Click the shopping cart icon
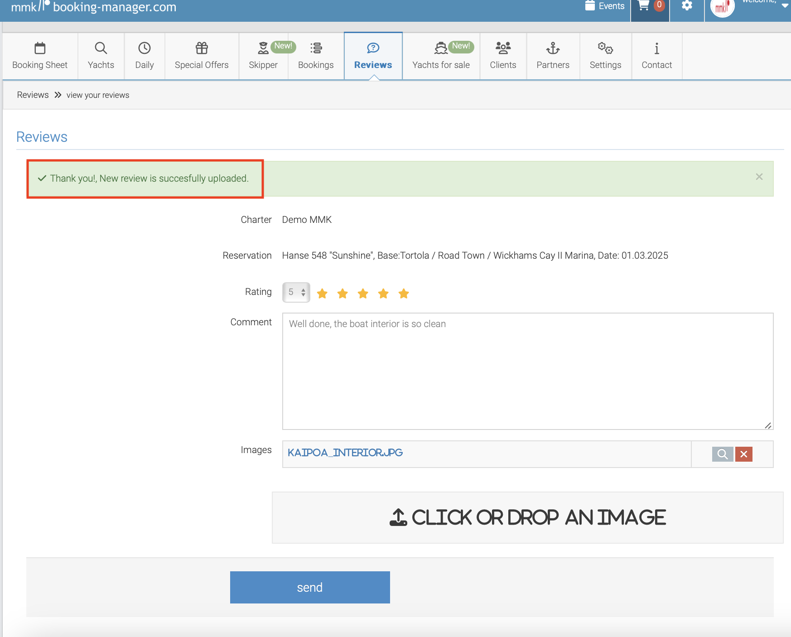The width and height of the screenshot is (791, 637). [x=643, y=5]
